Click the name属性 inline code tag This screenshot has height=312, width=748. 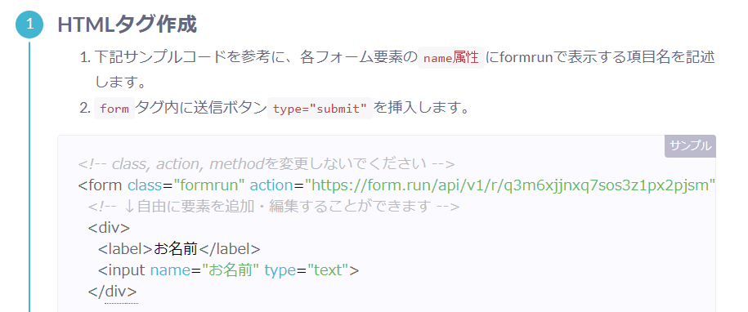pyautogui.click(x=450, y=58)
